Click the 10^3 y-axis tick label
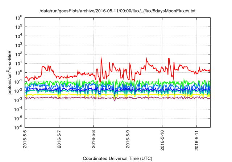Viewport: 232px width, 162px height. tap(18, 45)
